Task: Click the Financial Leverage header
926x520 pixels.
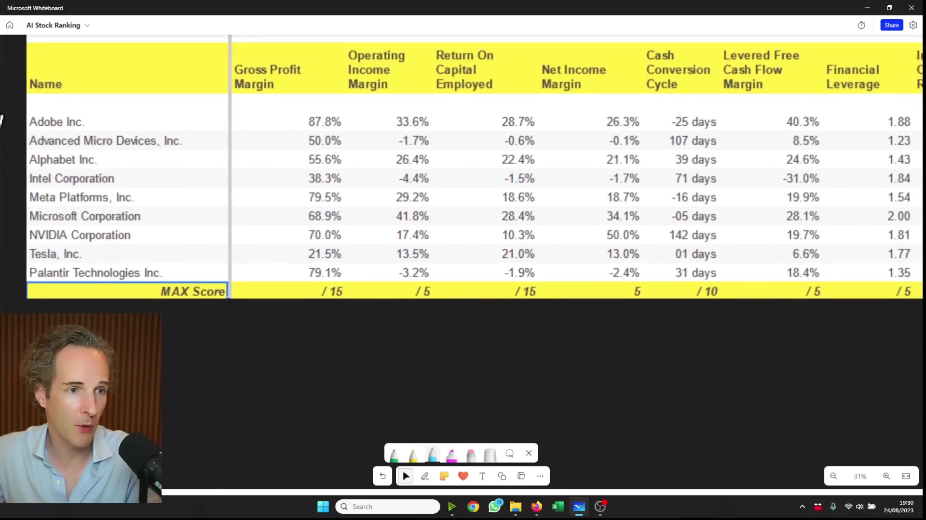Action: (853, 77)
